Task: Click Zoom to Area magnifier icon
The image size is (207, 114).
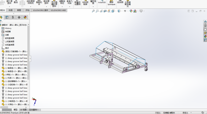Action: coord(97,11)
